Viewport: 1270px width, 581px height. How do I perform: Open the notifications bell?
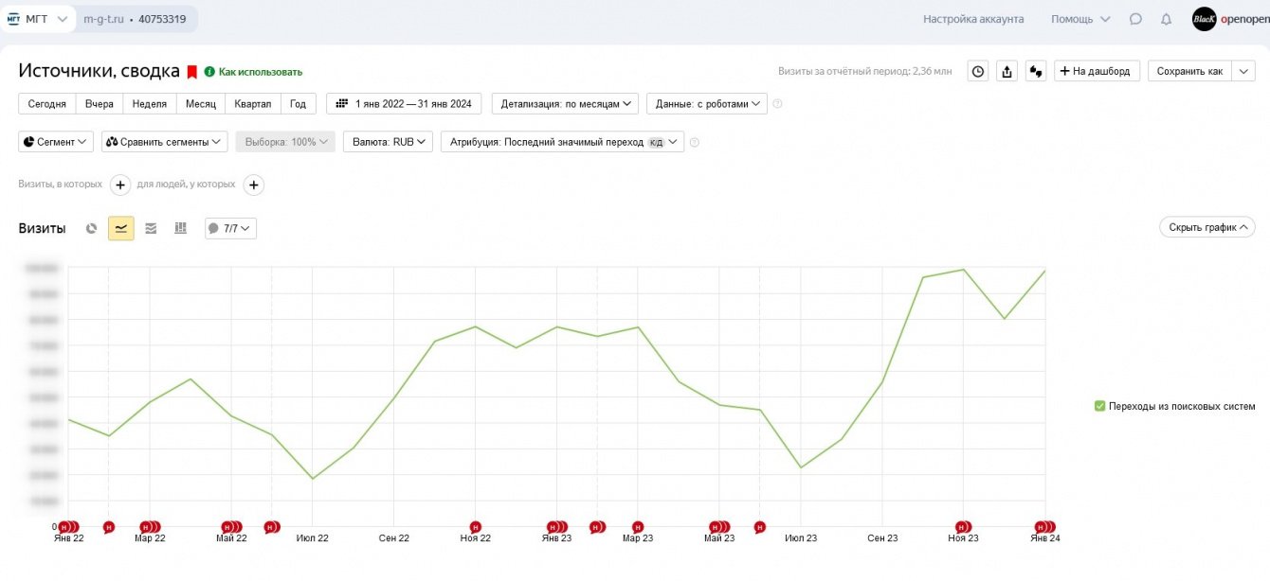(x=1166, y=19)
